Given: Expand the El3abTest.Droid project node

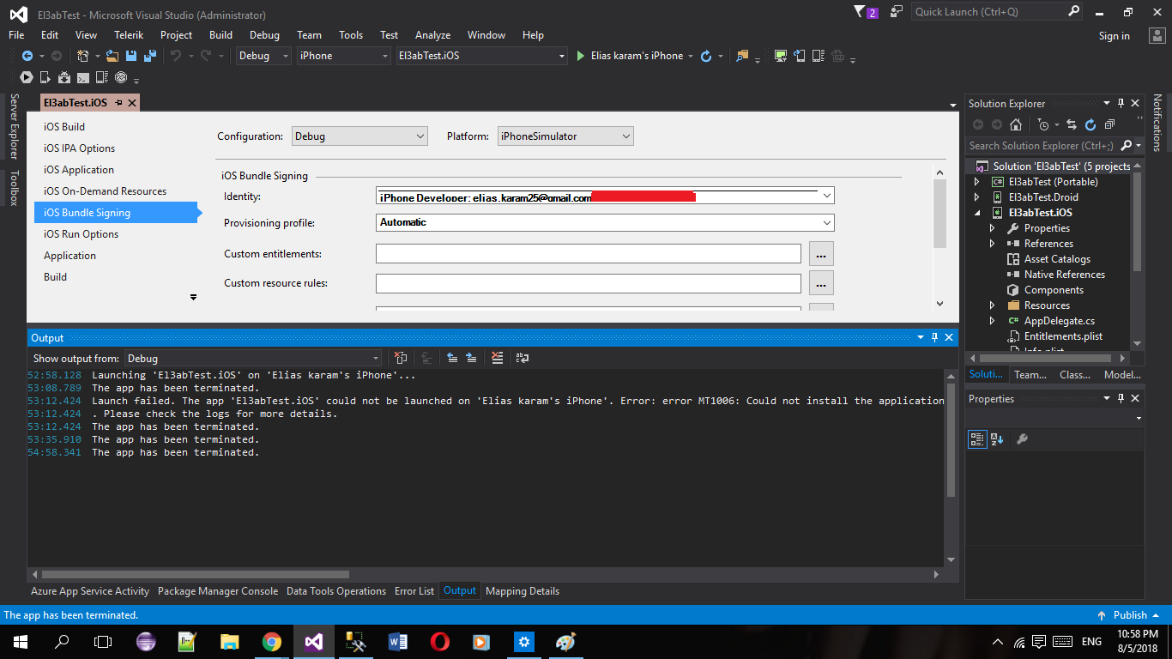Looking at the screenshot, I should 976,197.
